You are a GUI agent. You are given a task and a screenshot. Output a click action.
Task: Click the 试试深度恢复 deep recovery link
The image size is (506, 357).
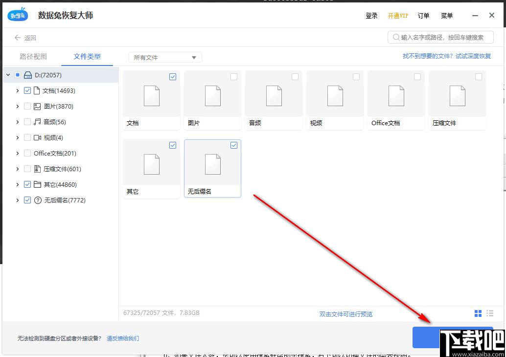(473, 56)
